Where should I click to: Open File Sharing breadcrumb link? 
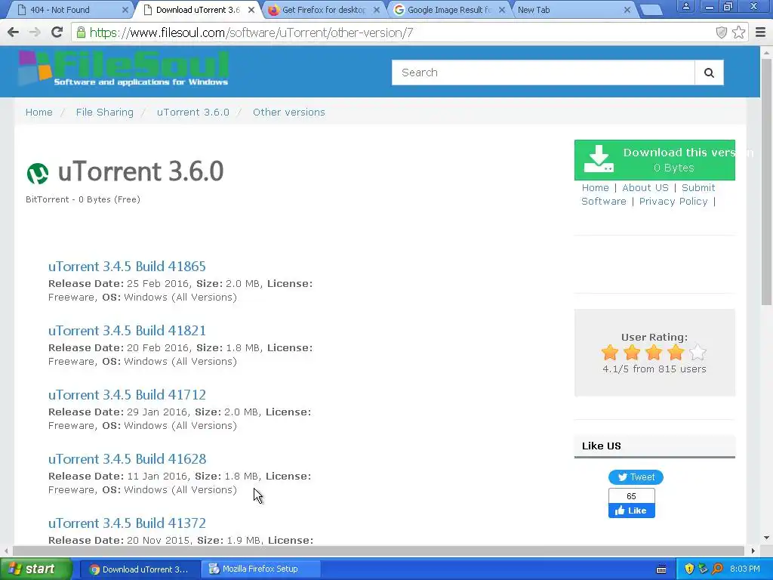pyautogui.click(x=104, y=113)
